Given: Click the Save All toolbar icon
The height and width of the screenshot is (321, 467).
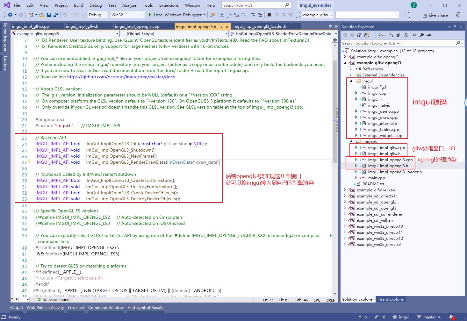Looking at the screenshot, I should tap(55, 15).
